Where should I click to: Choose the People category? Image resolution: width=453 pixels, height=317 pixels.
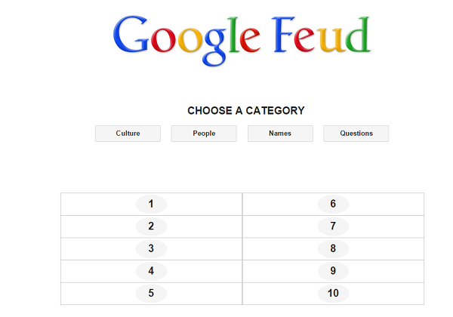pyautogui.click(x=204, y=134)
